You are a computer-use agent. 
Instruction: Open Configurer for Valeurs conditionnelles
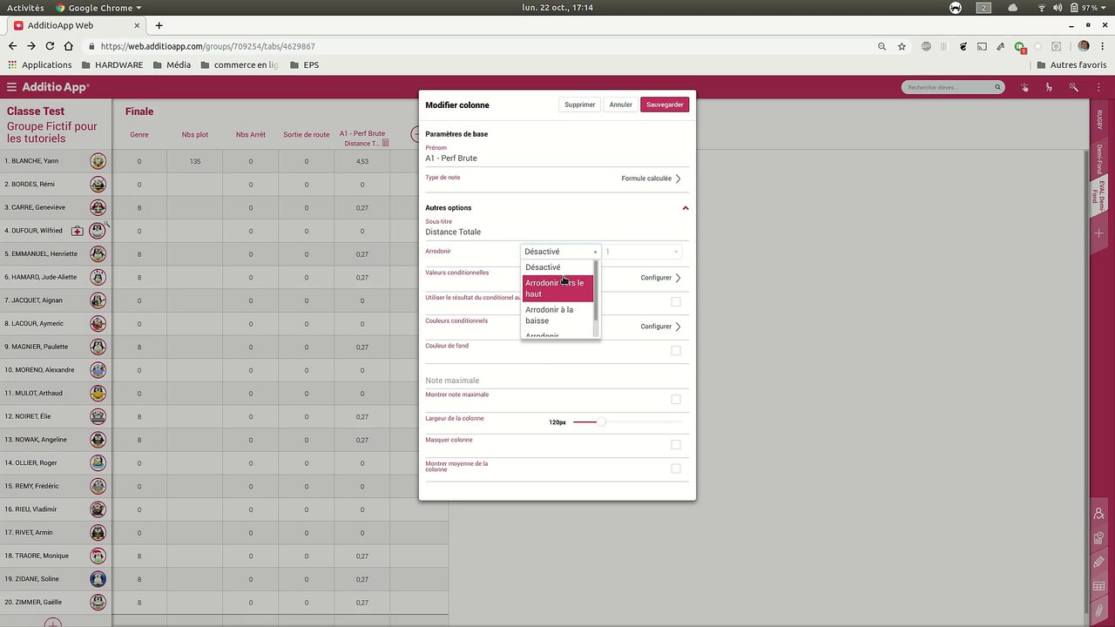coord(661,278)
